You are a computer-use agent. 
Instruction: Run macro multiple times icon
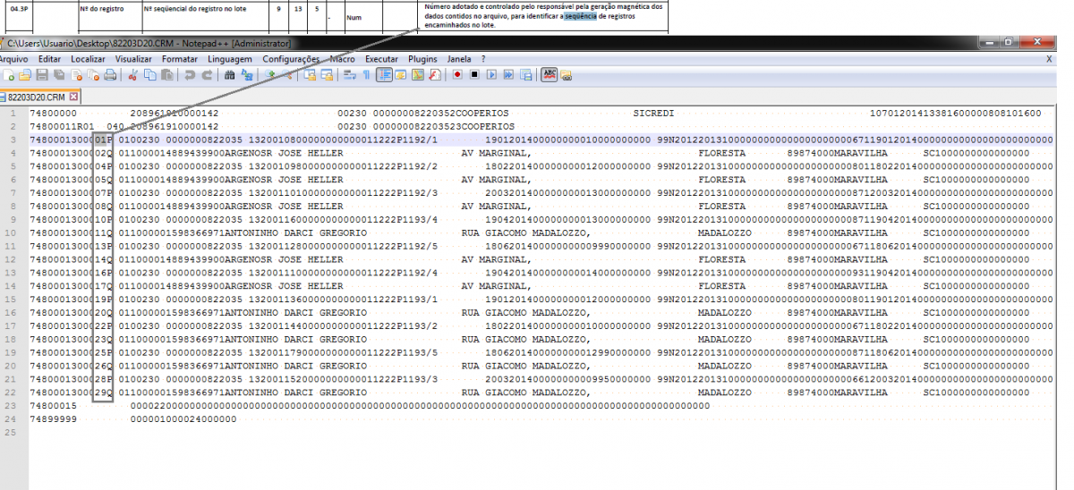pos(508,74)
